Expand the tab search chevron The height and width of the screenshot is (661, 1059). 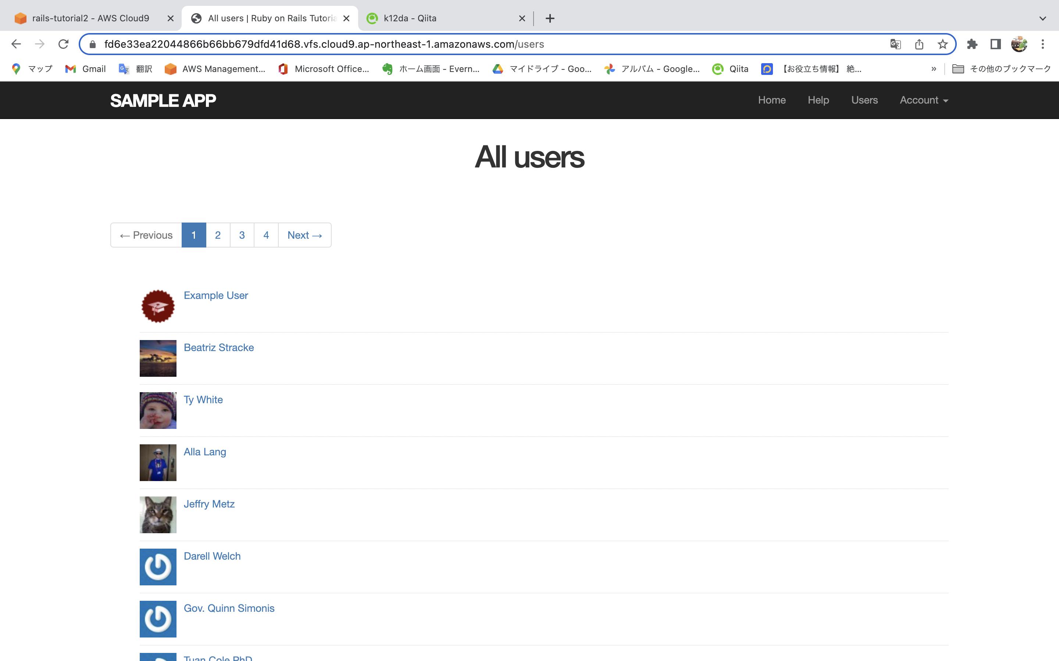point(1043,18)
